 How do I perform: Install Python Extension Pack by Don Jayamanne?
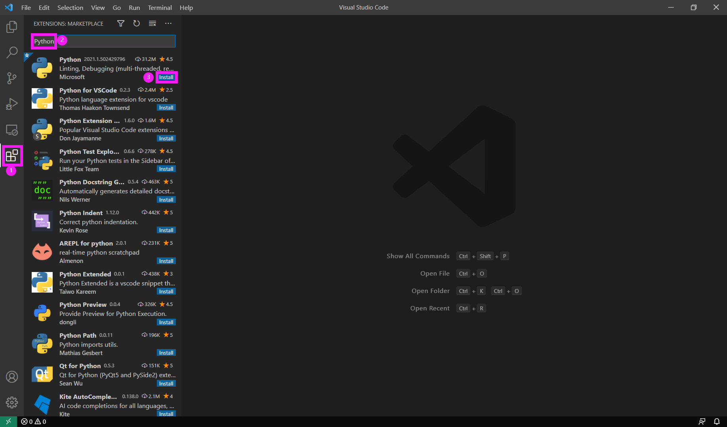[166, 138]
